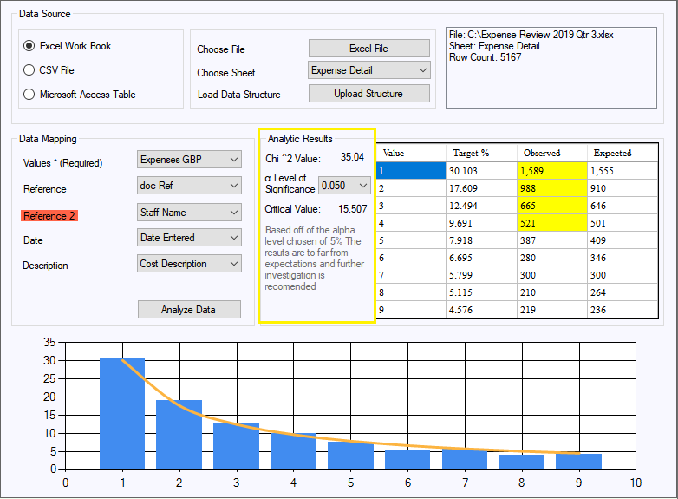Click the Excel File button
Viewport: 678px width, 499px height.
tap(368, 49)
